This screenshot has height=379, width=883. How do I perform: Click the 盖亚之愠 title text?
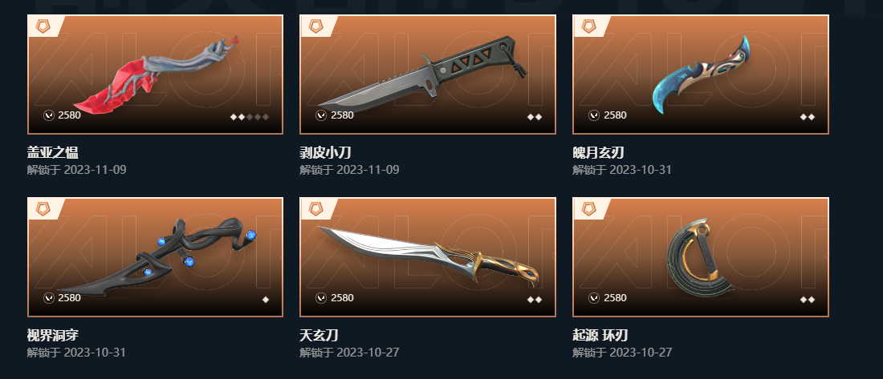pyautogui.click(x=52, y=152)
